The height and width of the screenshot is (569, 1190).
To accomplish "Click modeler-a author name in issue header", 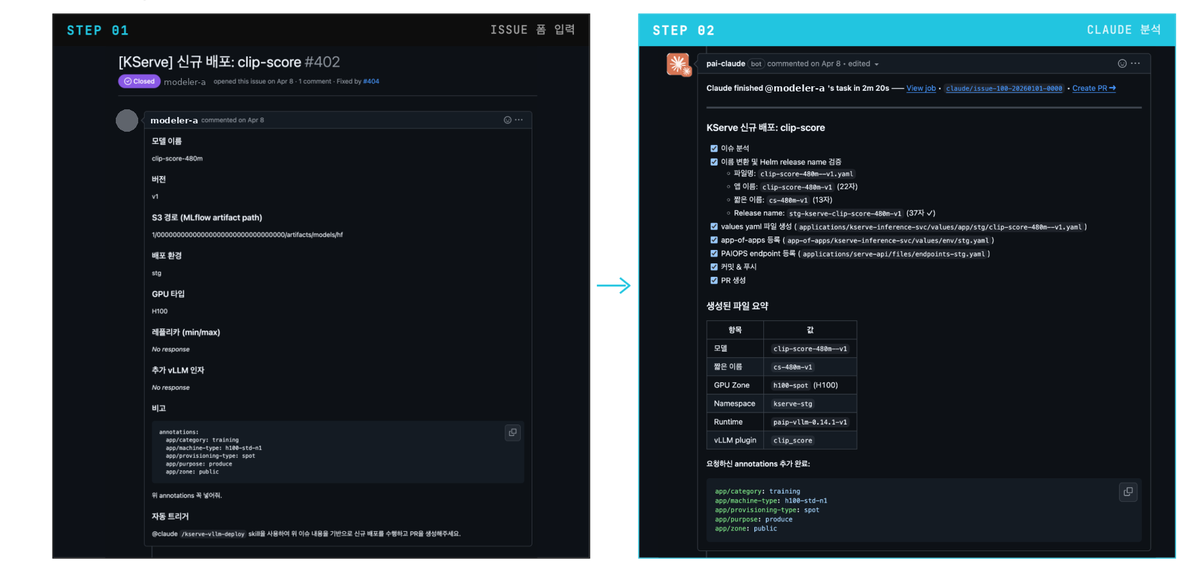I will [x=184, y=82].
